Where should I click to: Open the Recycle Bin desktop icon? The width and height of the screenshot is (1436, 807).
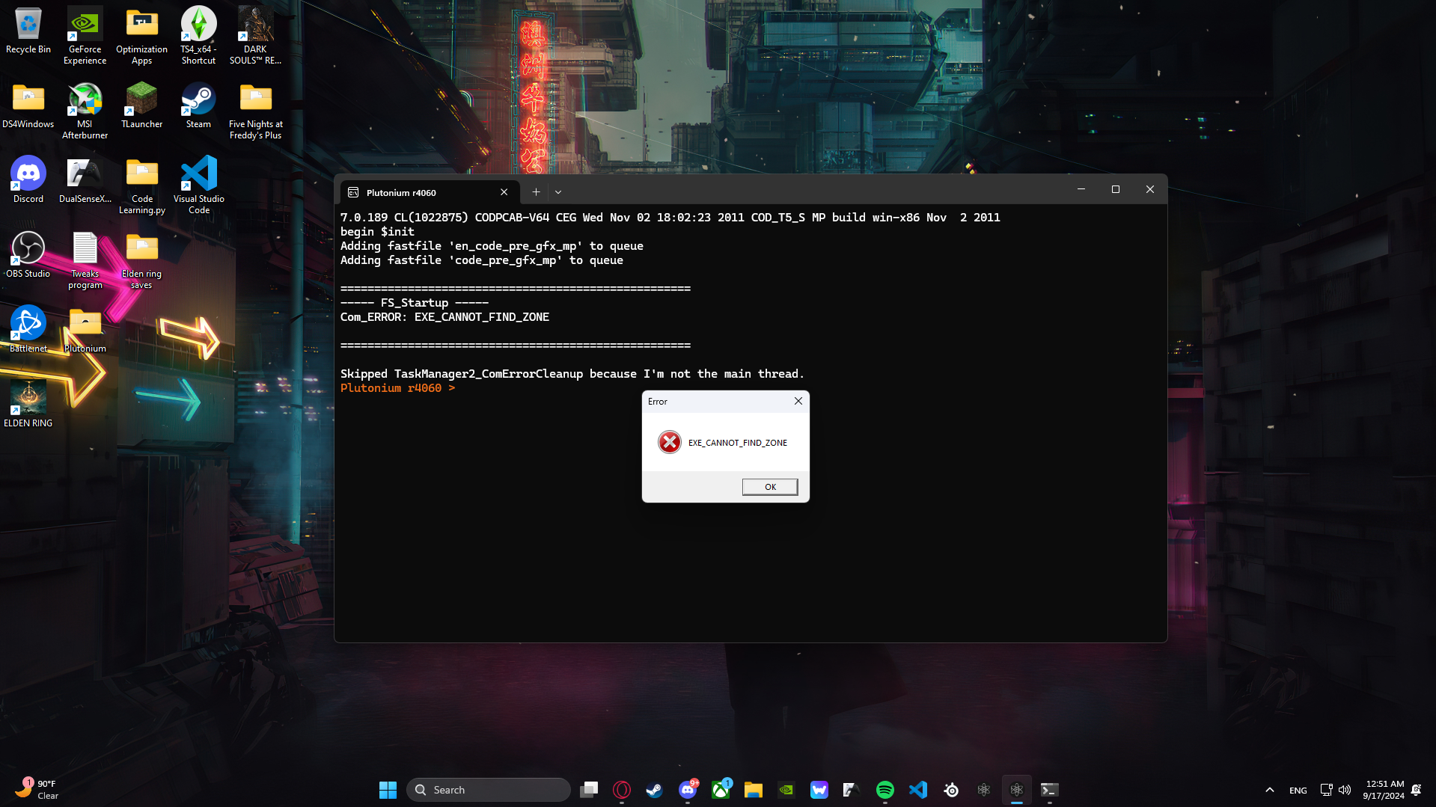pyautogui.click(x=28, y=31)
